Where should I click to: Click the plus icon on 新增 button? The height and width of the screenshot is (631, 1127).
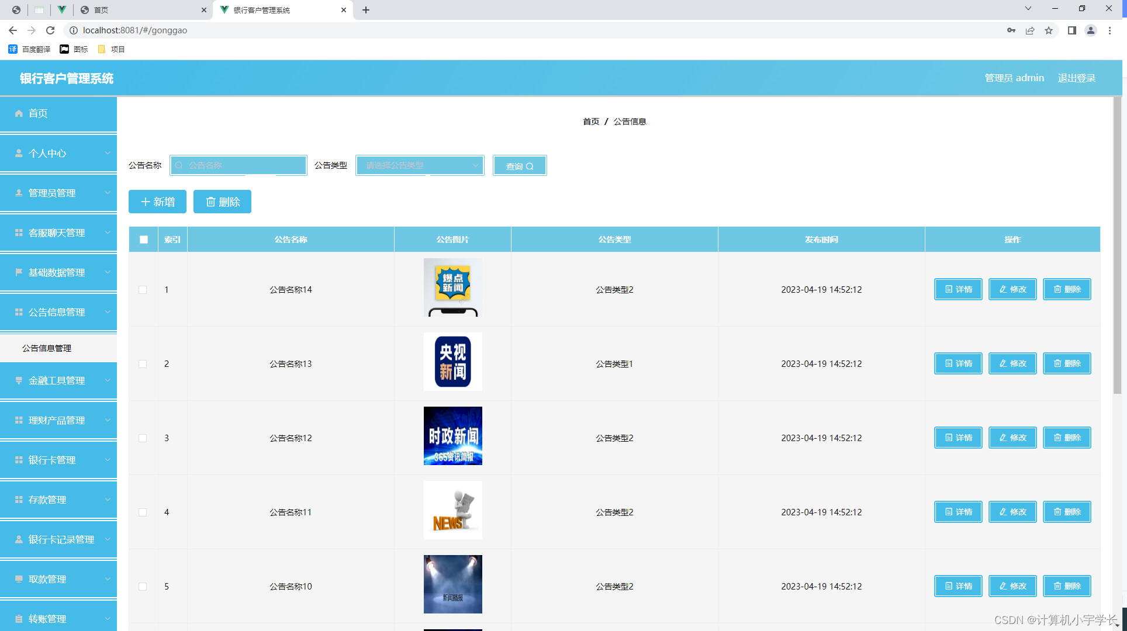tap(146, 202)
